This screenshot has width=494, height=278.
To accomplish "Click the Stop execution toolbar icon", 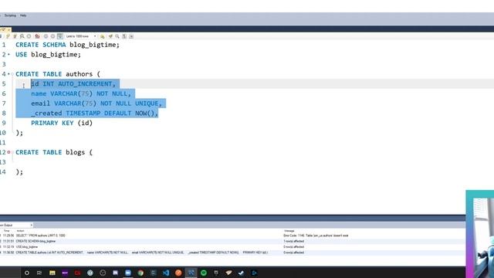I will pyautogui.click(x=29, y=36).
